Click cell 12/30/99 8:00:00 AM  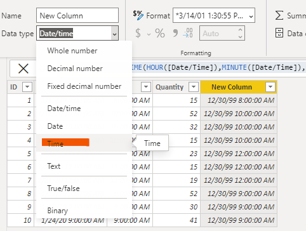[x=239, y=100]
